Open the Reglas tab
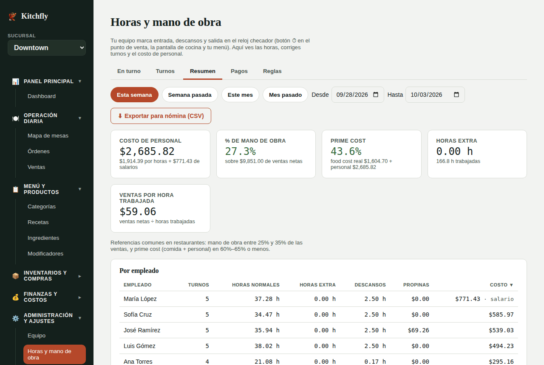This screenshot has height=365, width=544. [x=272, y=71]
